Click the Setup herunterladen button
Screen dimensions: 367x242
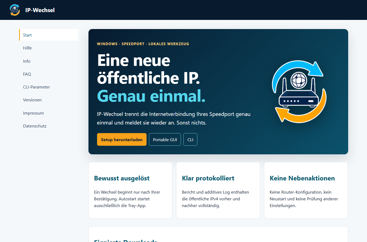(122, 140)
